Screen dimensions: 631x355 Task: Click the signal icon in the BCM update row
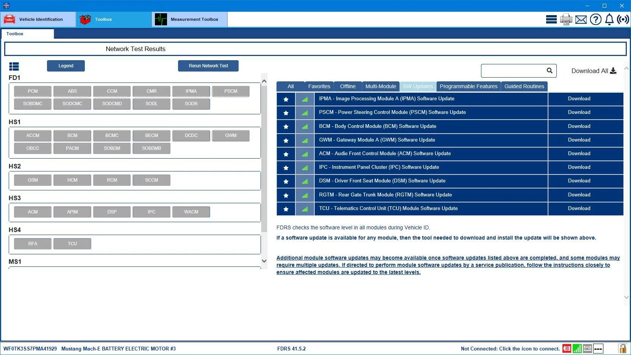point(305,126)
